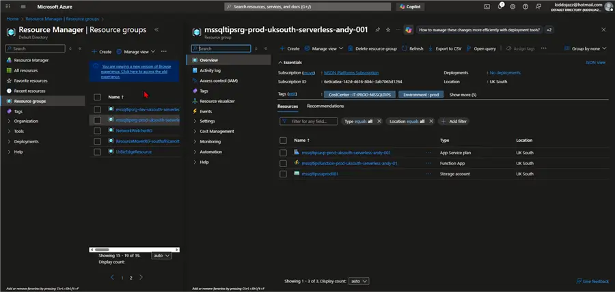Select all resources with the header checkbox
Viewport: 615px width, 292px height.
(283, 140)
